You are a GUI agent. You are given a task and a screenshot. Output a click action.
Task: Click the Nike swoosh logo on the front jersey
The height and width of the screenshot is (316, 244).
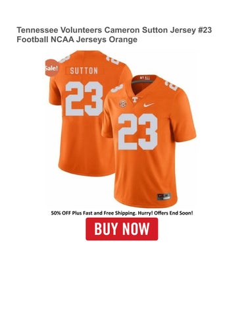[149, 105]
